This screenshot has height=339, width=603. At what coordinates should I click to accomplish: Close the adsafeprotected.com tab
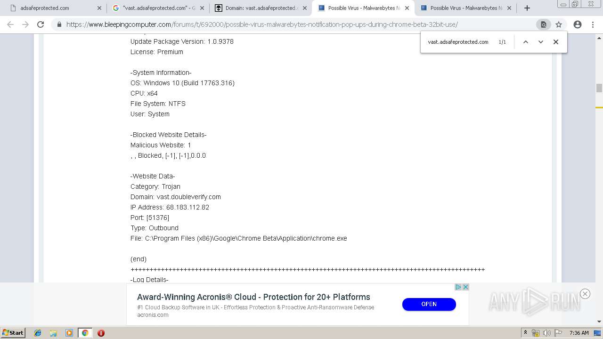click(99, 8)
